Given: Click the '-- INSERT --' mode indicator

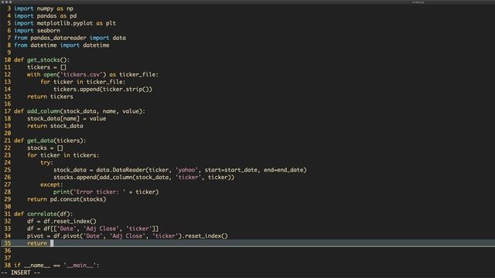Looking at the screenshot, I should coord(21,273).
